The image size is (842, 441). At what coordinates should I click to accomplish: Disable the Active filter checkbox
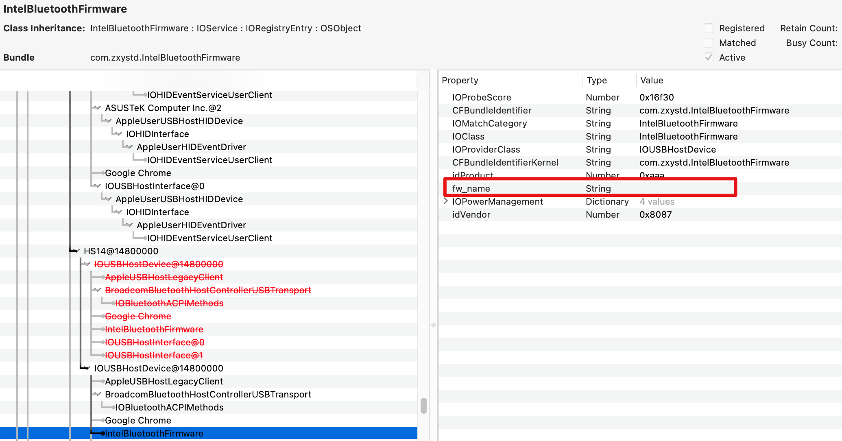(x=709, y=57)
